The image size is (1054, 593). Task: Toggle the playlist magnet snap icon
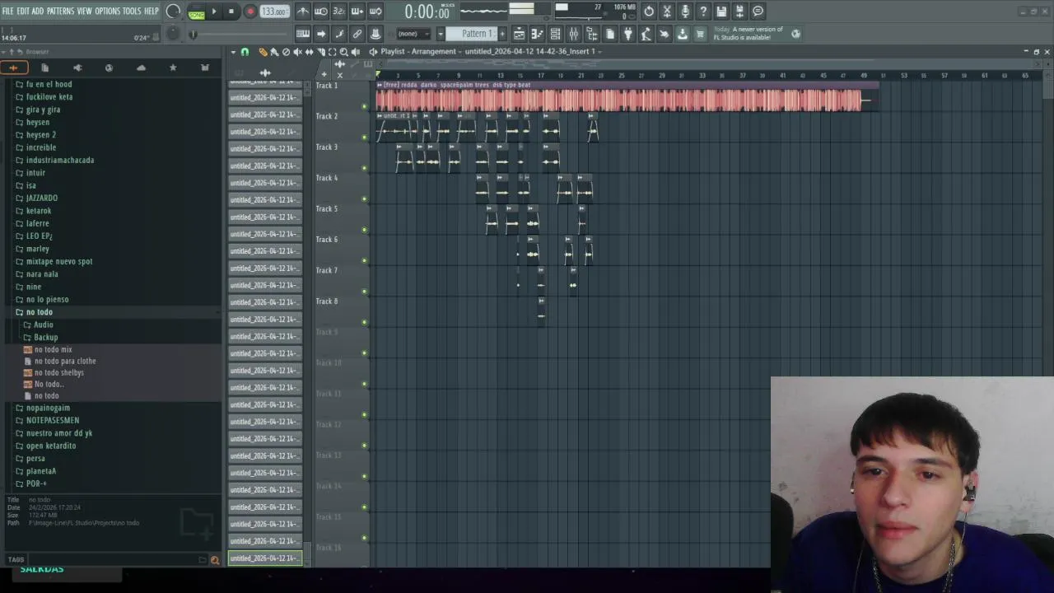click(x=245, y=52)
